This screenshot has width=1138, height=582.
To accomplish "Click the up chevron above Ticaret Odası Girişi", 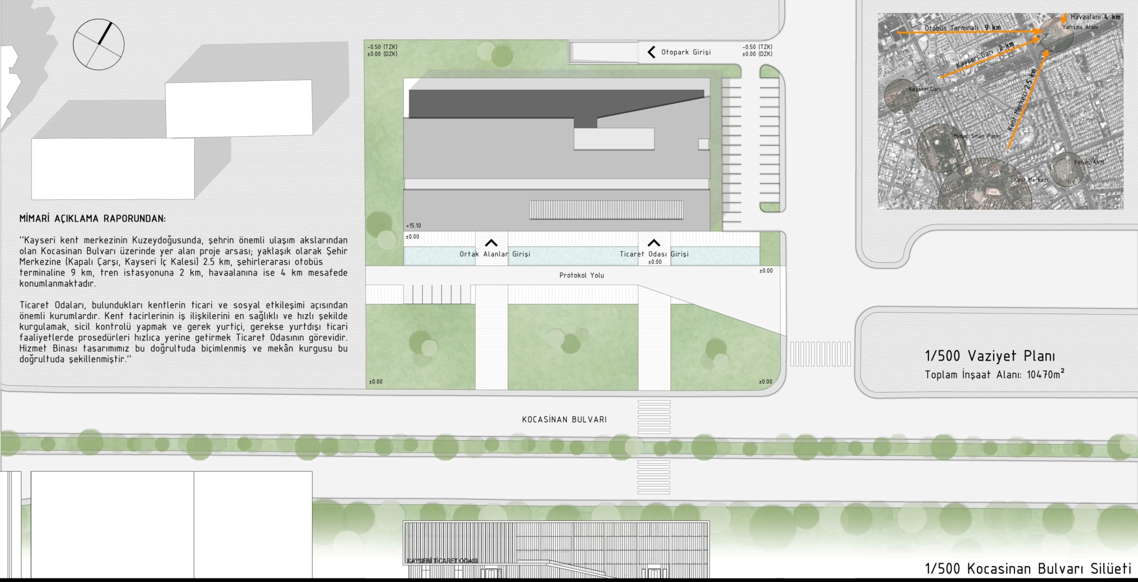I will pyautogui.click(x=654, y=243).
